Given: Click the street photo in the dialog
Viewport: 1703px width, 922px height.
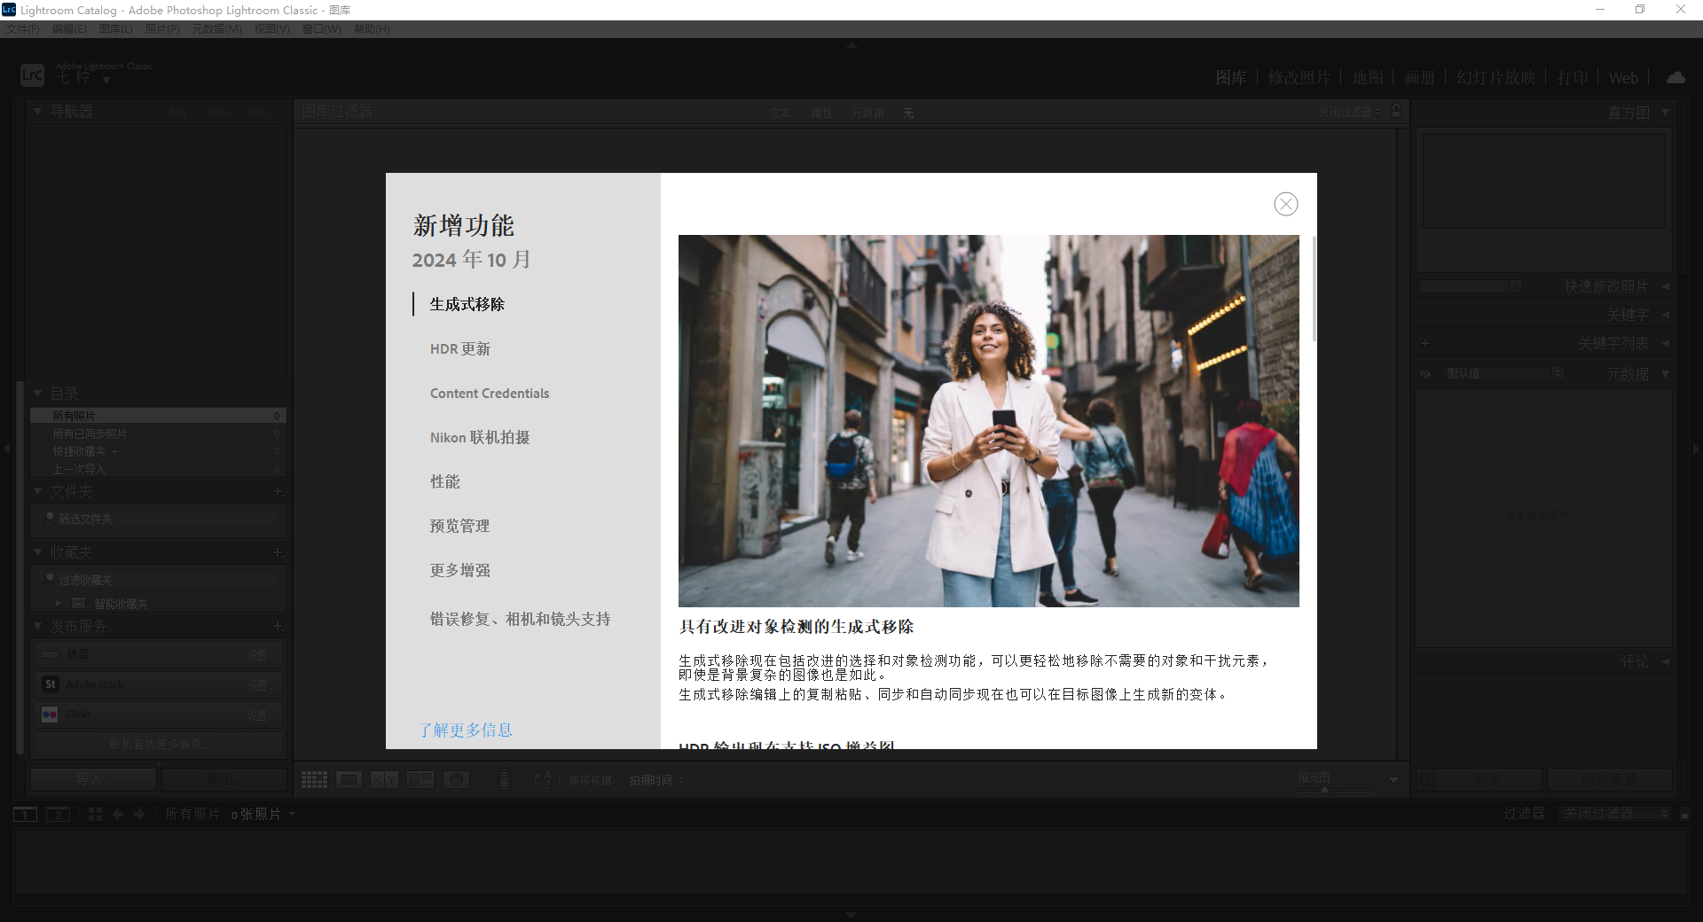Looking at the screenshot, I should tap(988, 420).
